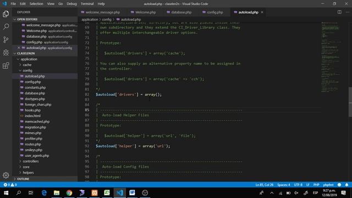Click the editor vertical scrollbar thumb
This screenshot has height=198, width=352.
(x=350, y=102)
